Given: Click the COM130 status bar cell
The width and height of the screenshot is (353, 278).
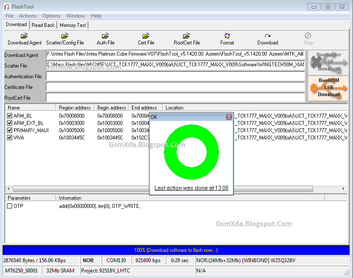Looking at the screenshot, I should point(116,260).
